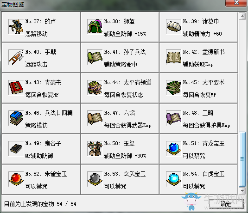
Task: Click the 狮盔 green helmet icon
Action: coord(95,27)
